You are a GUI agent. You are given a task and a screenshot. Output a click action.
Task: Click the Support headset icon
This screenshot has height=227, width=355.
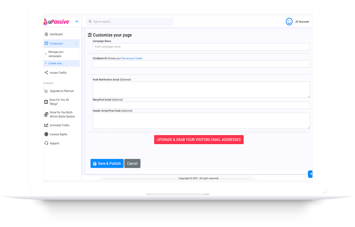click(x=46, y=143)
